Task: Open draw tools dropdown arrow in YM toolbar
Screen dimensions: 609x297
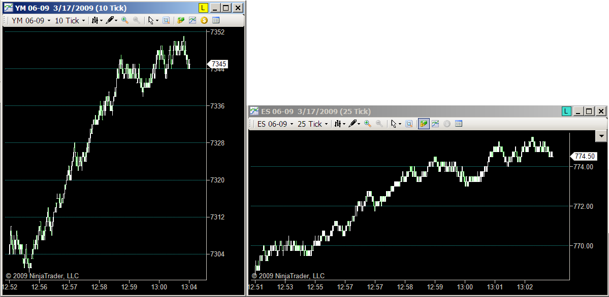Action: [116, 21]
